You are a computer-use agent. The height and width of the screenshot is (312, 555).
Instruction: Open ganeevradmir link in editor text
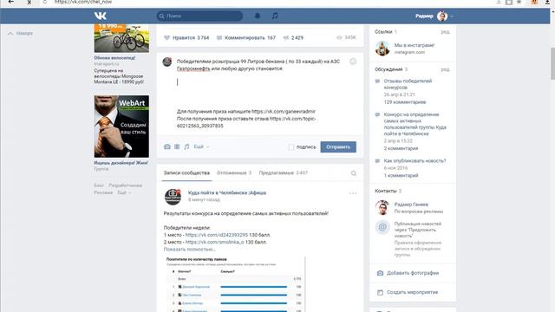tap(284, 112)
